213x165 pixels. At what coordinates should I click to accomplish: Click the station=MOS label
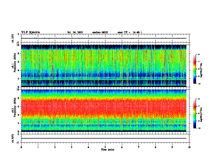[x=100, y=32]
